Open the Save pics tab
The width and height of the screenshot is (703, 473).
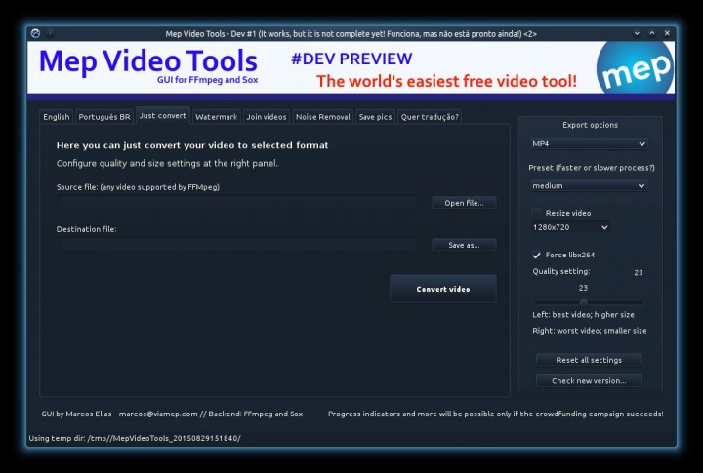[x=375, y=117]
